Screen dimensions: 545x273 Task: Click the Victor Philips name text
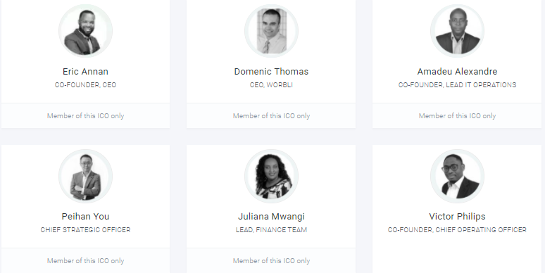[458, 217]
